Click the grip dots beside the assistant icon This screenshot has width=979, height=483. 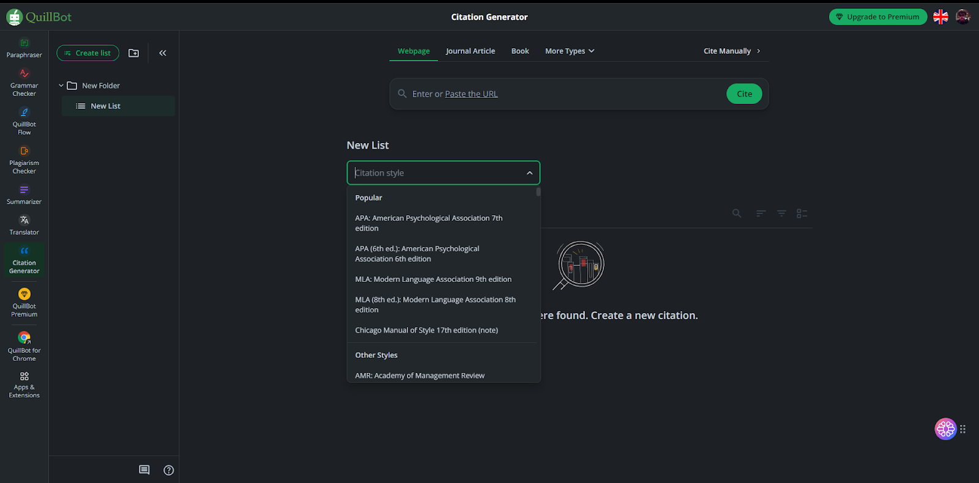(963, 429)
